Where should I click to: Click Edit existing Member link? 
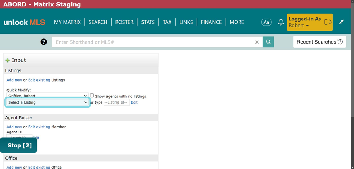click(39, 127)
